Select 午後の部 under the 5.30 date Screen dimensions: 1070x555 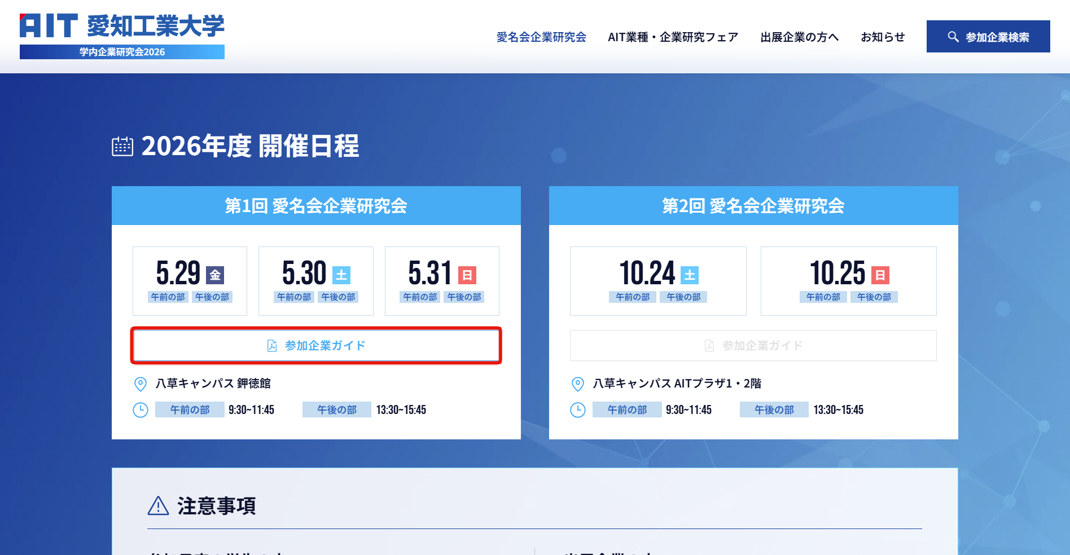coord(338,297)
